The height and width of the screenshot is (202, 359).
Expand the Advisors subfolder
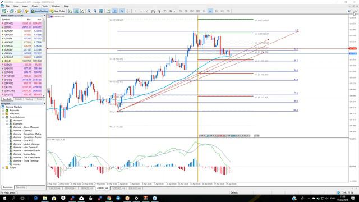click(7, 121)
